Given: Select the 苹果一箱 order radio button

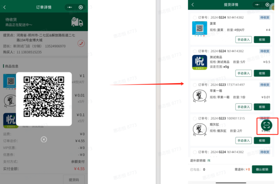Looking at the screenshot, I should click(195, 85).
